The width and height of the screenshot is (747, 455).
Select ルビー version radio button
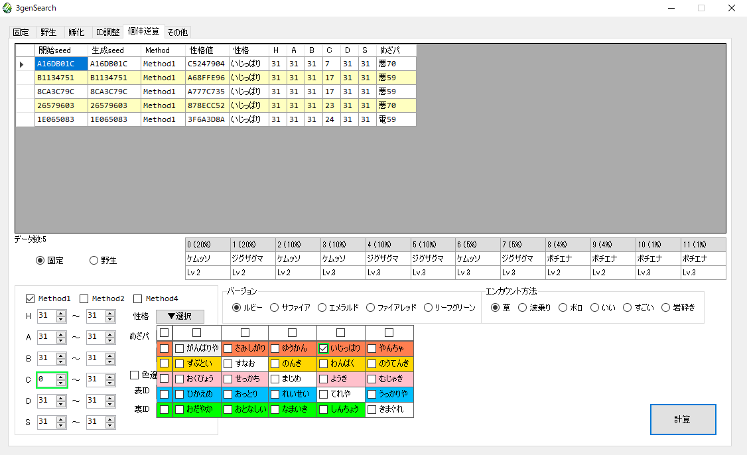(247, 308)
